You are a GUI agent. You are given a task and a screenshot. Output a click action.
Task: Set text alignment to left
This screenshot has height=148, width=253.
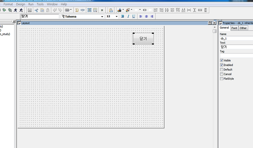141,16
